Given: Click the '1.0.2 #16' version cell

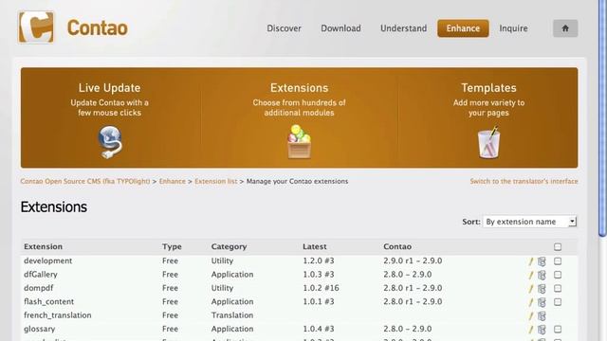Looking at the screenshot, I should pos(321,288).
